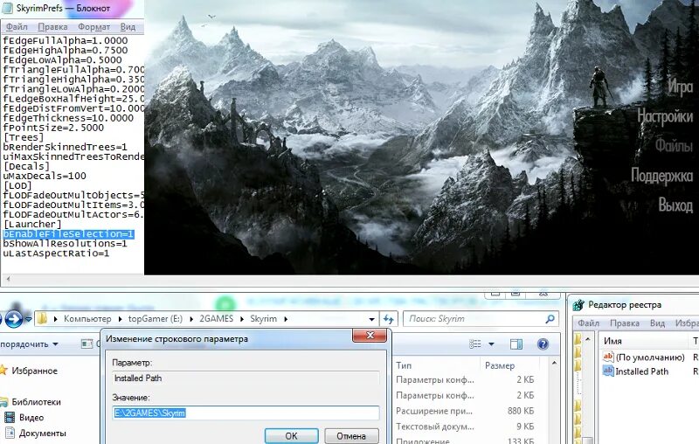This screenshot has height=444, width=699.
Task: Click Поддержка in the Skyrim launcher
Action: [x=661, y=176]
